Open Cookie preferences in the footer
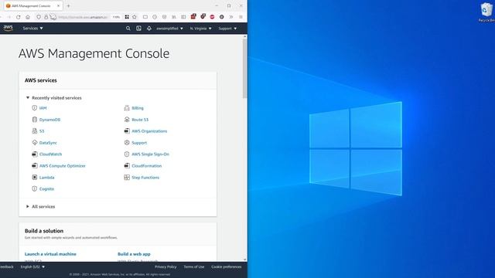 227,266
